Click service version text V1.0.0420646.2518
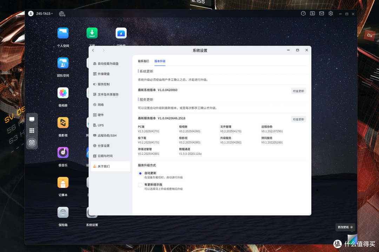 [x=171, y=118]
